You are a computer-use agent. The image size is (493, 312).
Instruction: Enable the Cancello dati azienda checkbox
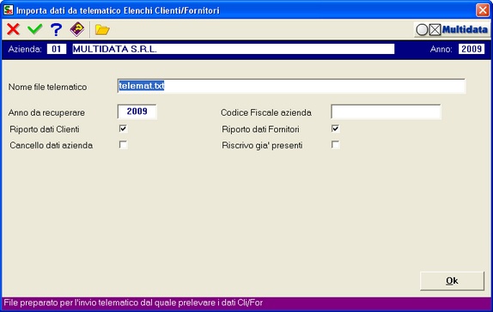[123, 145]
